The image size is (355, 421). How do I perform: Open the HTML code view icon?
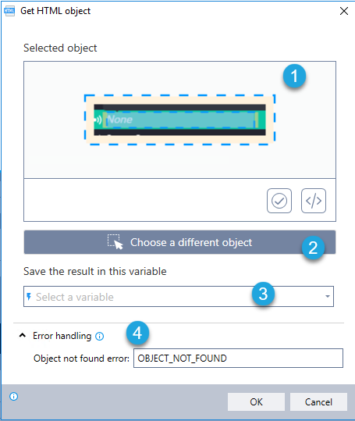(x=314, y=201)
